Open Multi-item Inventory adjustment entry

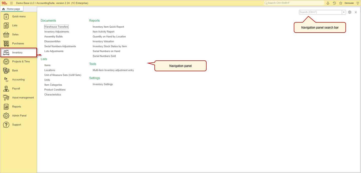[x=113, y=70]
